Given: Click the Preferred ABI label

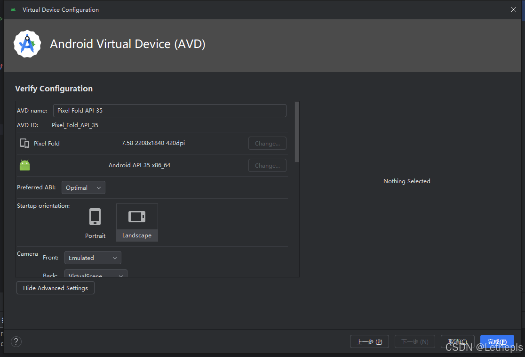Looking at the screenshot, I should pyautogui.click(x=36, y=187).
